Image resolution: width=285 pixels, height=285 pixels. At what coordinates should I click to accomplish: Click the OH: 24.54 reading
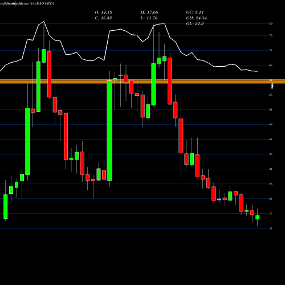[x=196, y=18]
